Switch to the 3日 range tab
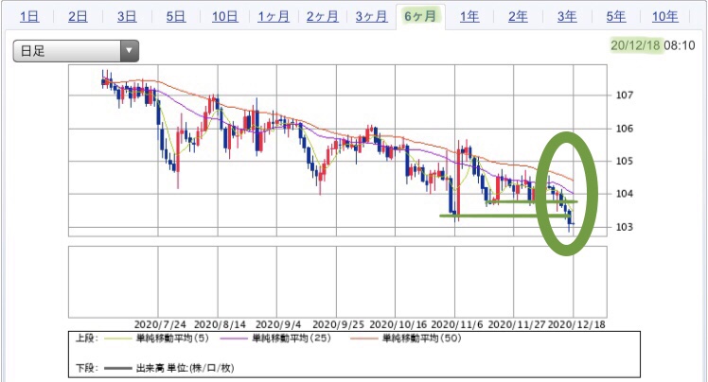 click(127, 17)
